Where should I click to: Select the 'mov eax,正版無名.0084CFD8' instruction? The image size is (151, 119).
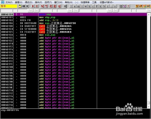(57, 23)
